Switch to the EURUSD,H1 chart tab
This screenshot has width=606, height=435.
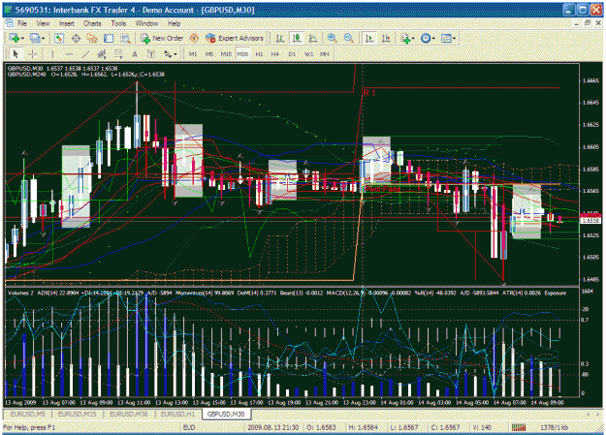[178, 414]
